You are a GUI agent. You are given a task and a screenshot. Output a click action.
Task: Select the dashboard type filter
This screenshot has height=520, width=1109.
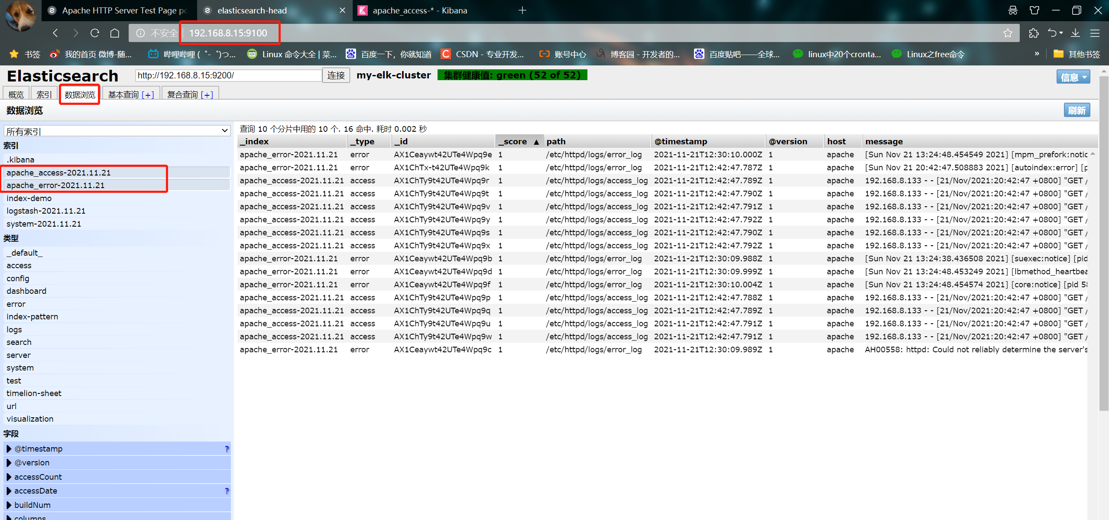pyautogui.click(x=116, y=291)
